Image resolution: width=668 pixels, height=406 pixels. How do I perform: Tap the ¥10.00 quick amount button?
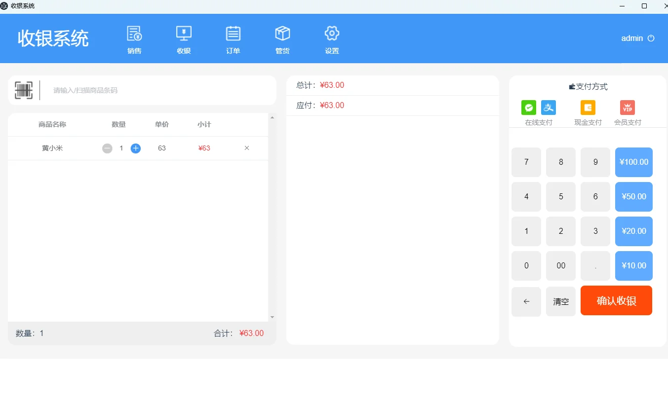634,266
